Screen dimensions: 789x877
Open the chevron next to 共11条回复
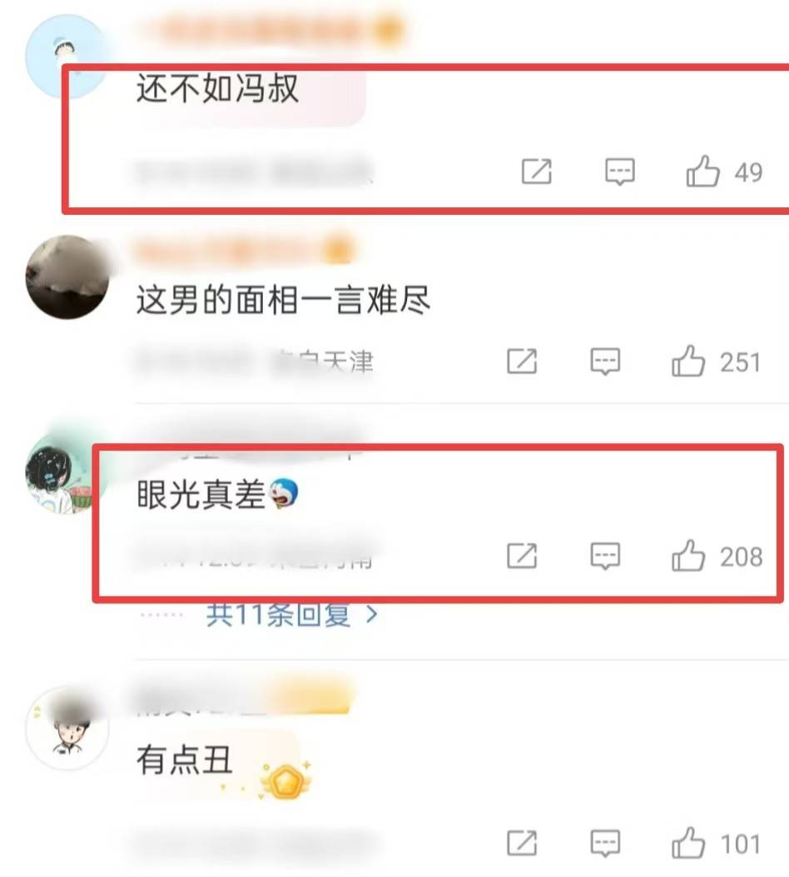click(371, 615)
